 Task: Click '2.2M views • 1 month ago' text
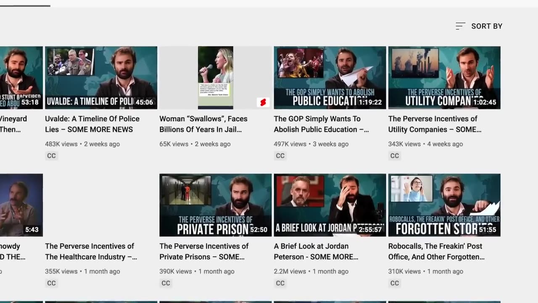click(x=311, y=271)
